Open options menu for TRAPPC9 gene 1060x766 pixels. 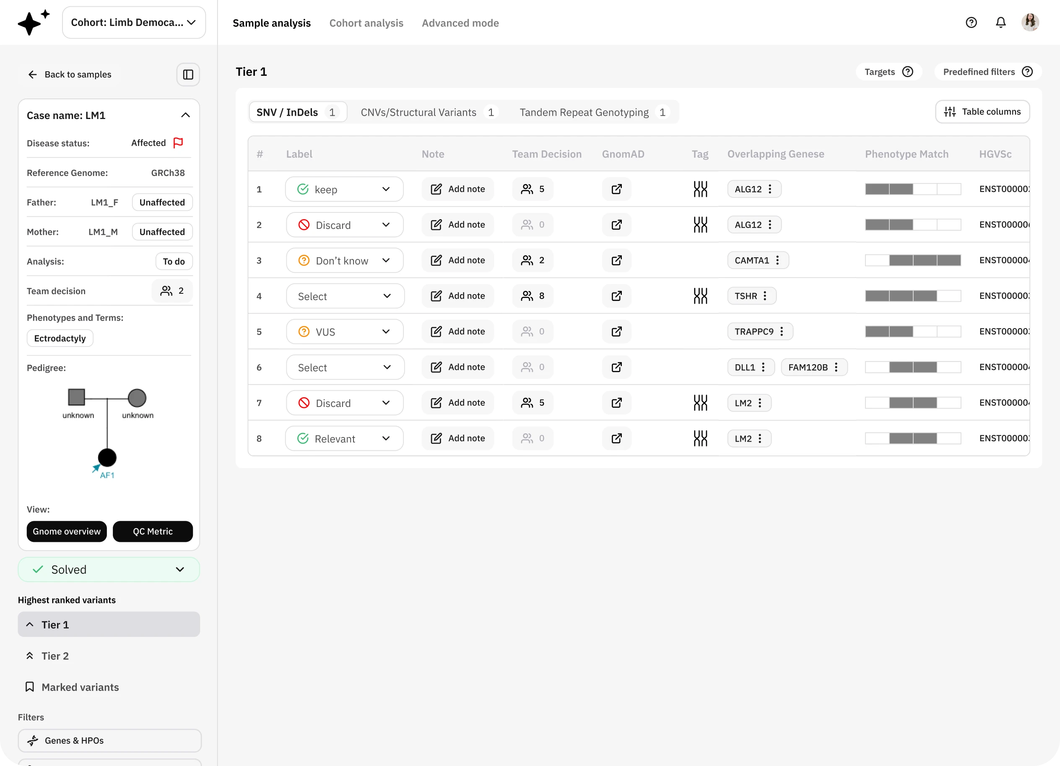782,331
